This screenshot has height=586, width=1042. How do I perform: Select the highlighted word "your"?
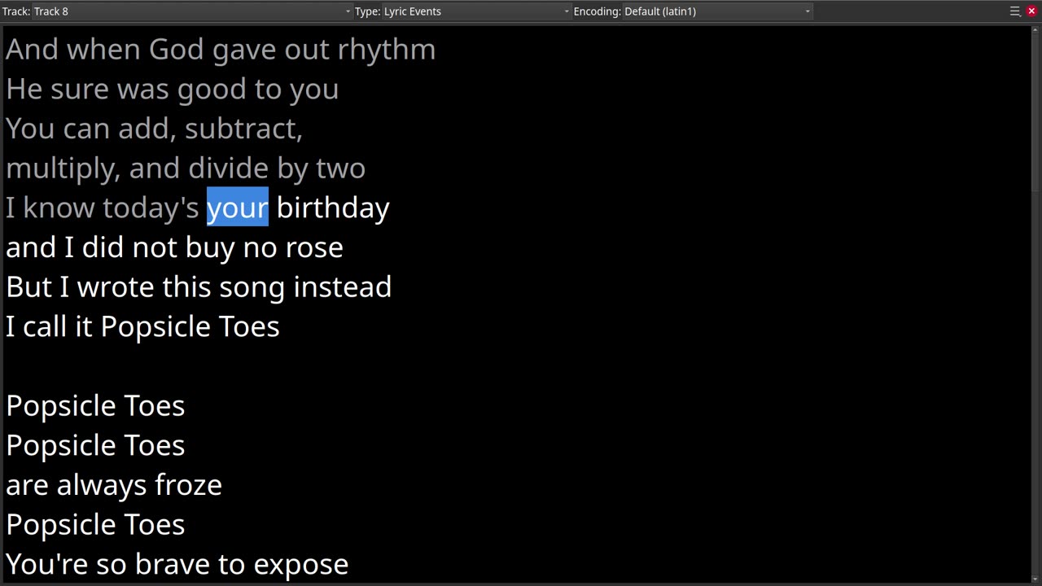[237, 208]
